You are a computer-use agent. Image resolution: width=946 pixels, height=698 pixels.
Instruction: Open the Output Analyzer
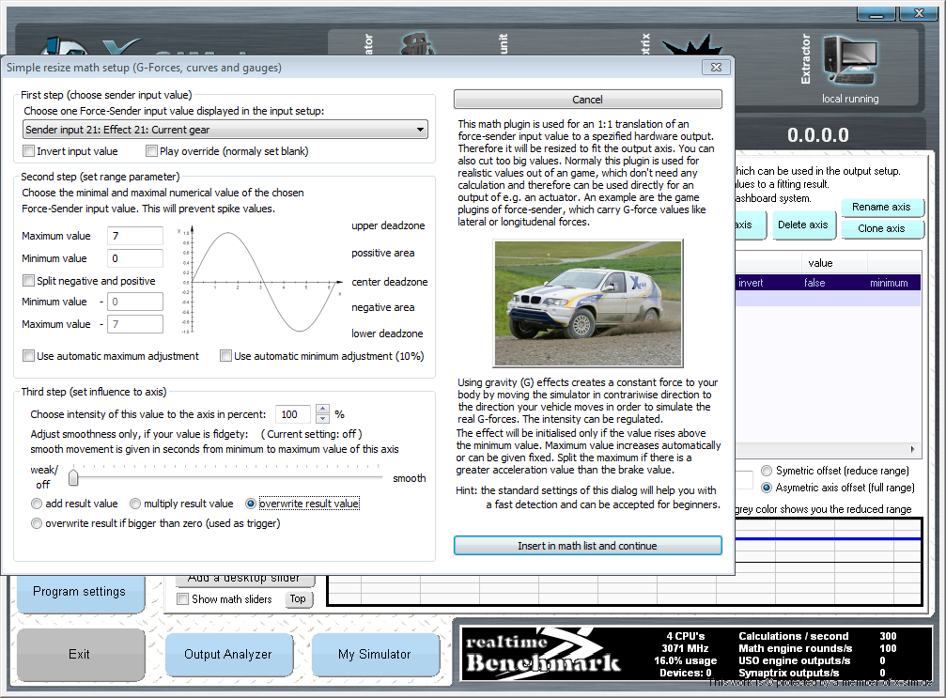tap(227, 654)
